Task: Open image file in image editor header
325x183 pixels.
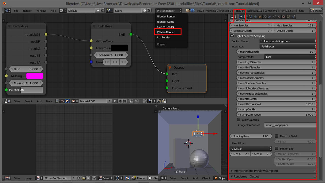Action: [x=83, y=178]
